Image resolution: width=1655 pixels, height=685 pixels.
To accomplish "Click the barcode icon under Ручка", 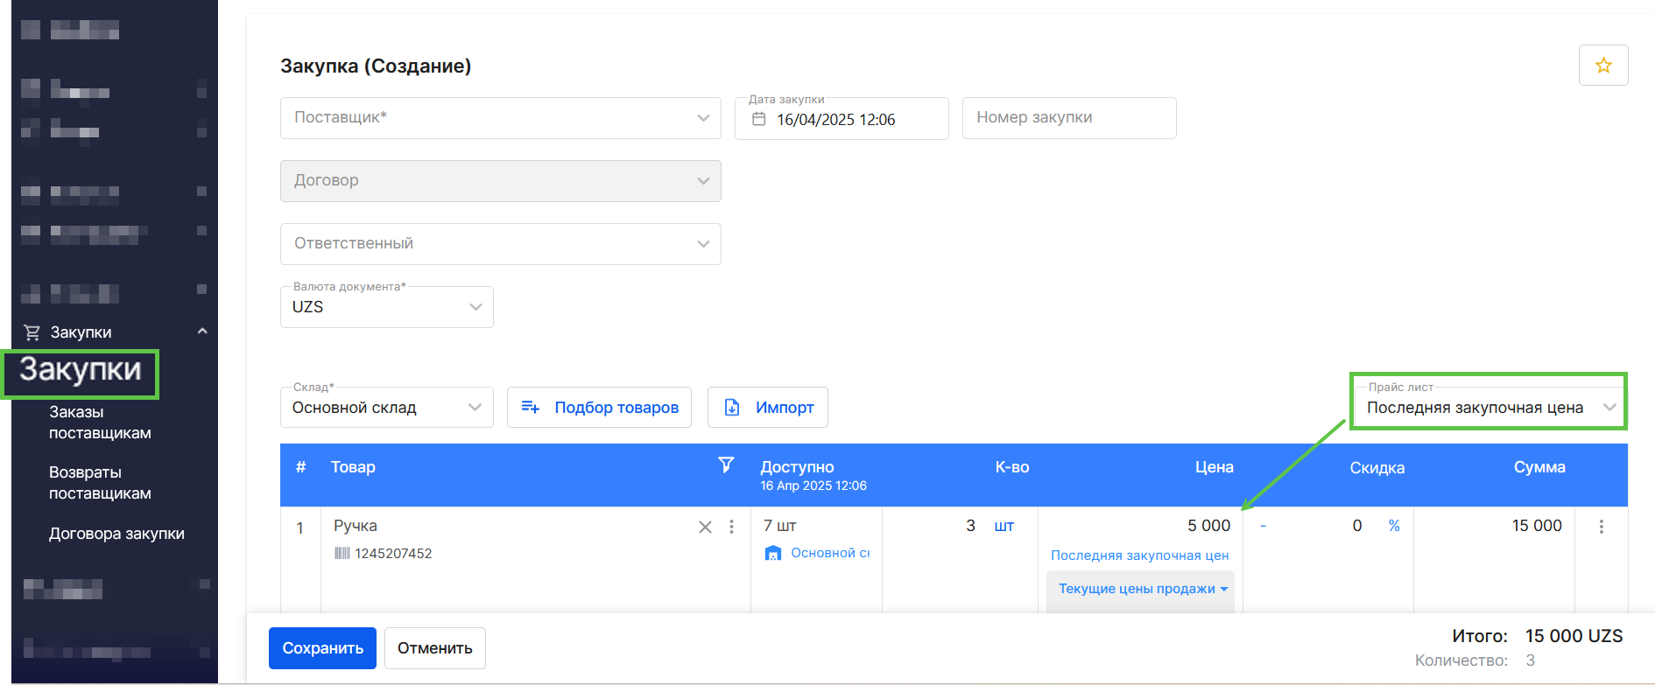I will 342,553.
